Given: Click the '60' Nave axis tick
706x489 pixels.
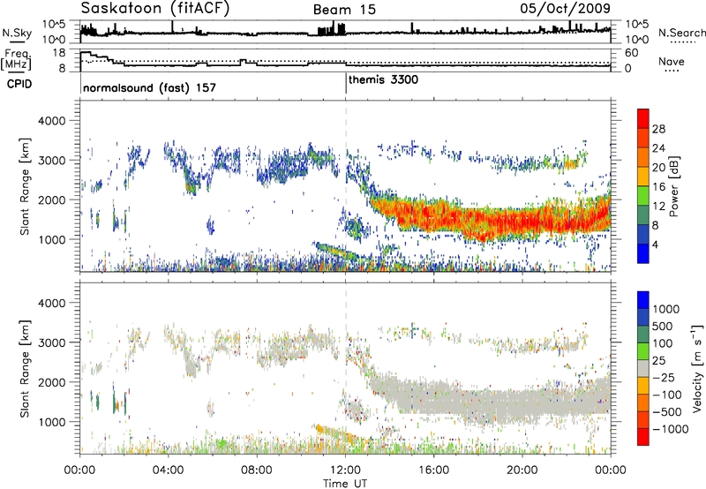Looking at the screenshot, I should [632, 53].
